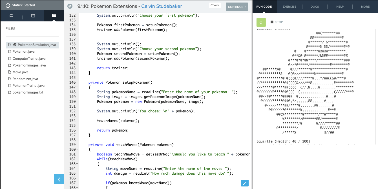Image resolution: width=378 pixels, height=189 pixels.
Task: Open the HELP tab
Action: tap(340, 6)
